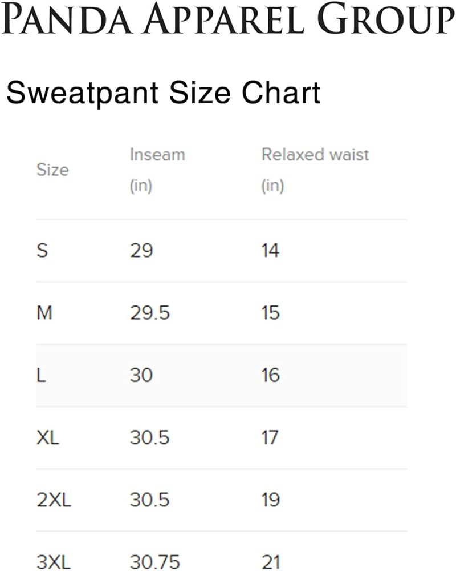456x571 pixels.
Task: Click the relaxed waist value 14
Action: point(271,251)
